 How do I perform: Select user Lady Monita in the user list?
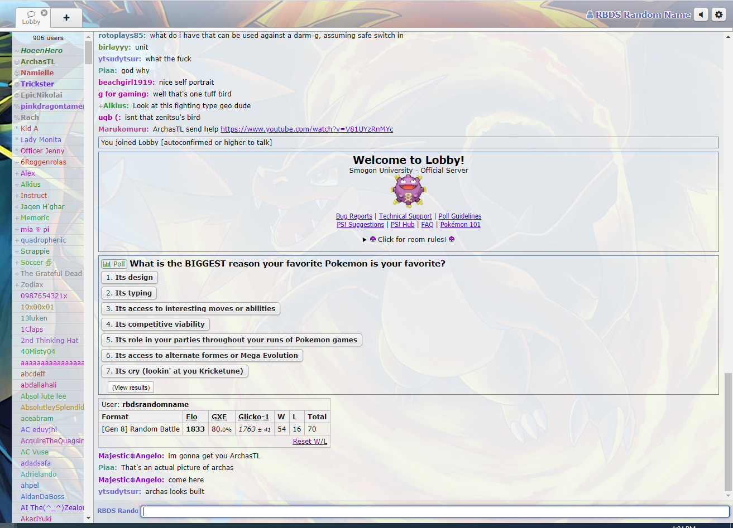[48, 140]
